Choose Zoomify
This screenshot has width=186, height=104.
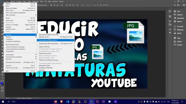click(56, 70)
